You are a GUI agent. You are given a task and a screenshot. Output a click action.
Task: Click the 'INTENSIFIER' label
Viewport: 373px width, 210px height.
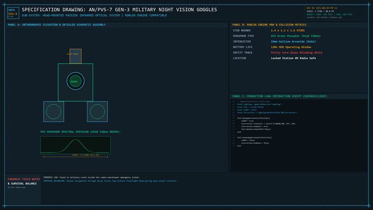(x=242, y=41)
